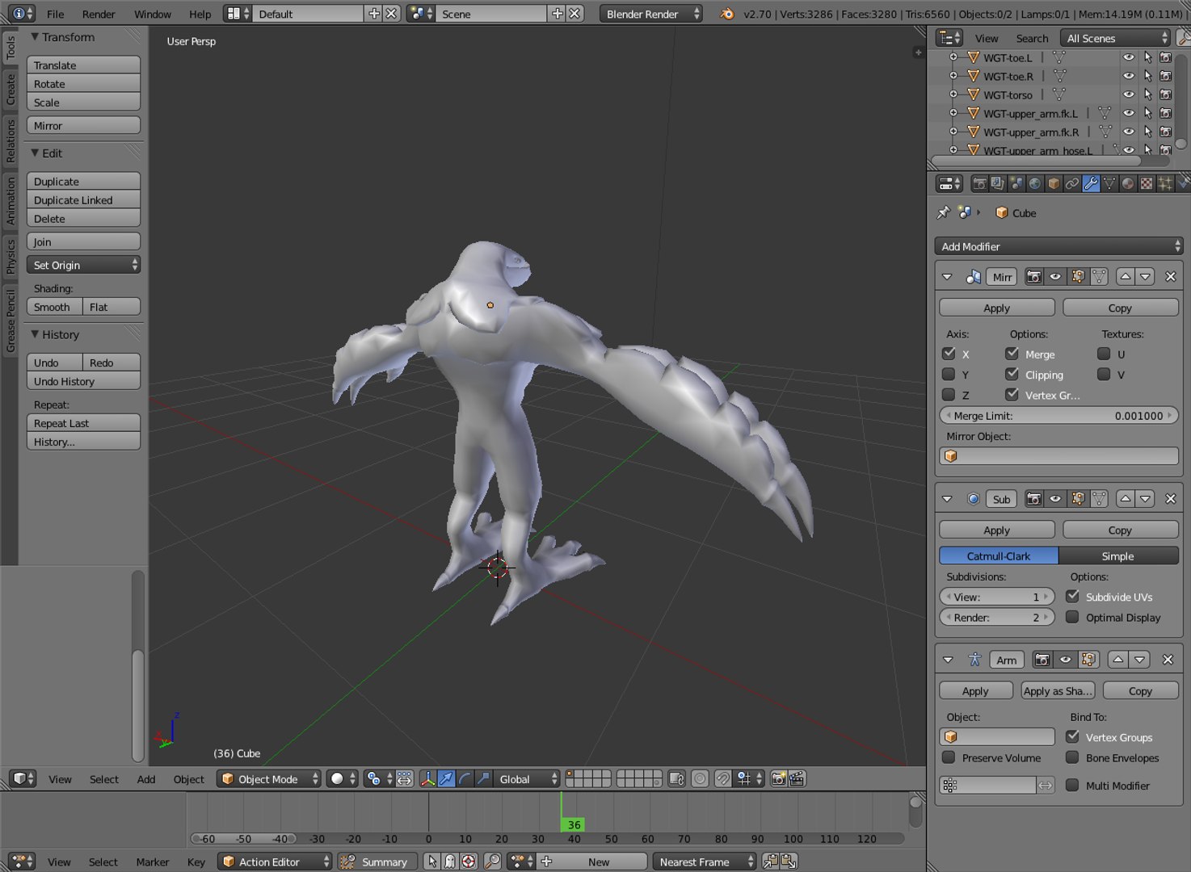The height and width of the screenshot is (872, 1191).
Task: Click the Undo History button
Action: pos(83,381)
